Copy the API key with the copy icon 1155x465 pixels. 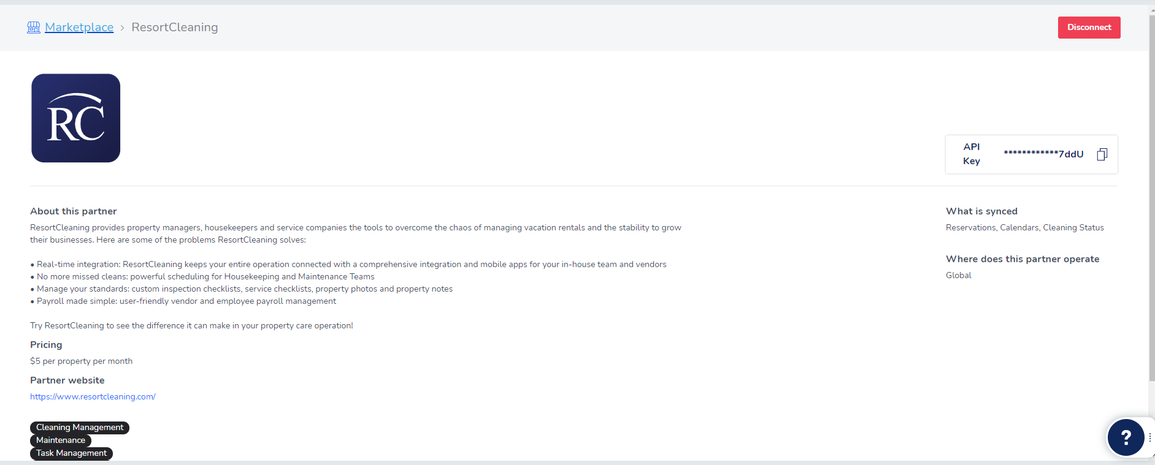pyautogui.click(x=1102, y=154)
